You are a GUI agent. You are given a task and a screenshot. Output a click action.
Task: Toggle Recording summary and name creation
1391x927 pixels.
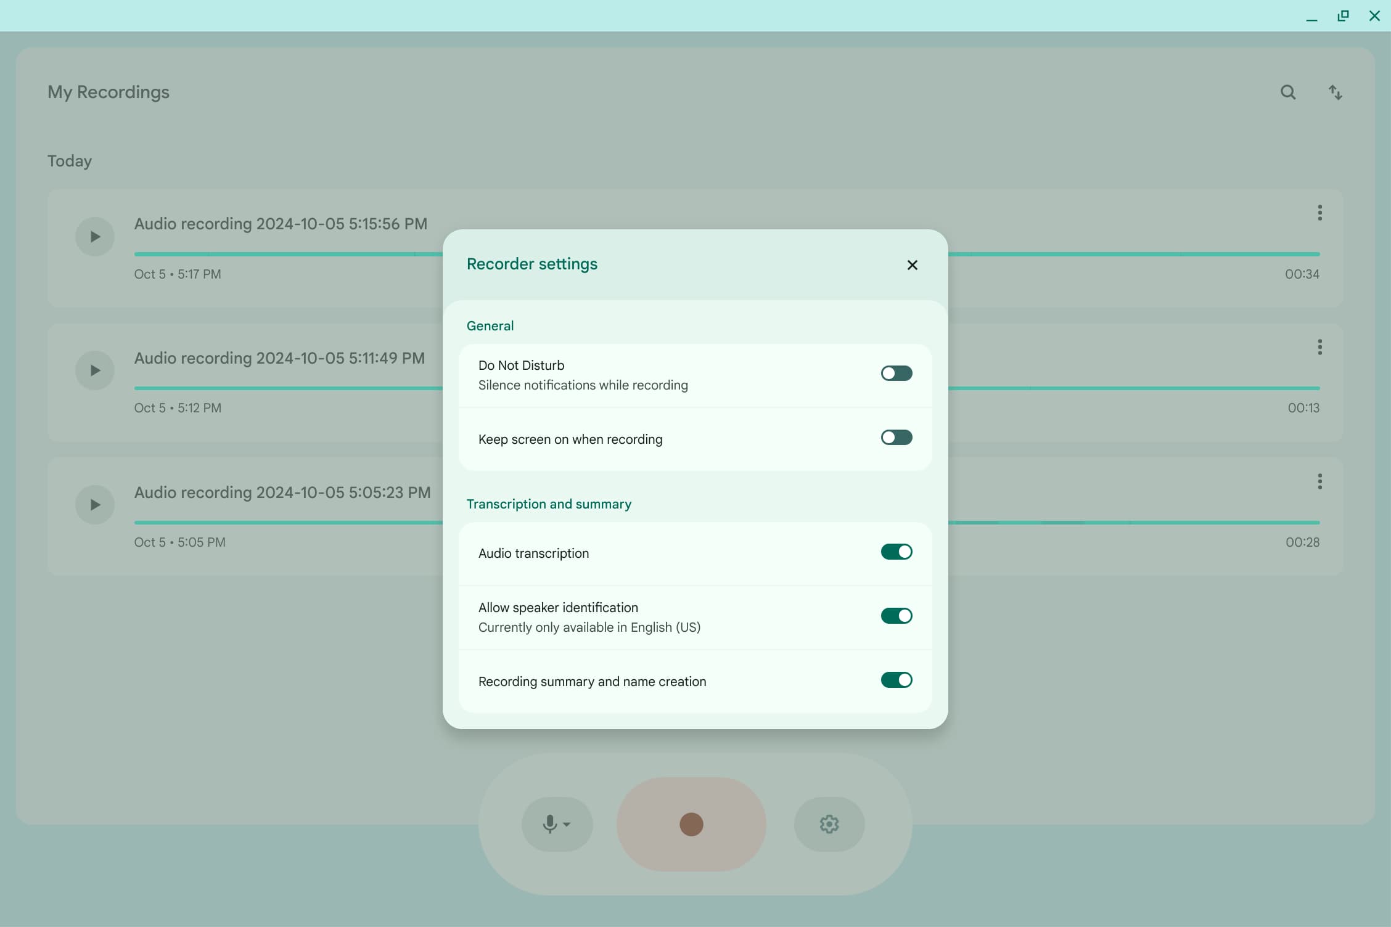(897, 680)
